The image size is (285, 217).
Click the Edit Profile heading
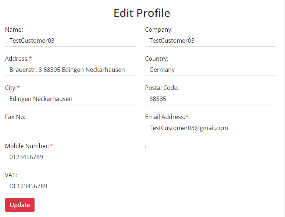(x=142, y=13)
